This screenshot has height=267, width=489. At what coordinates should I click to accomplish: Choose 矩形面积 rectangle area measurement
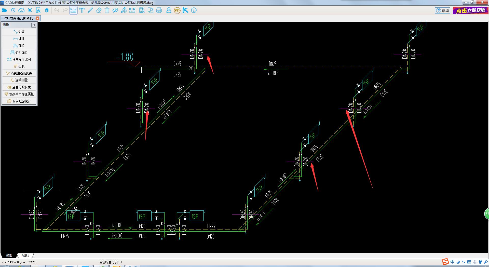click(x=19, y=52)
